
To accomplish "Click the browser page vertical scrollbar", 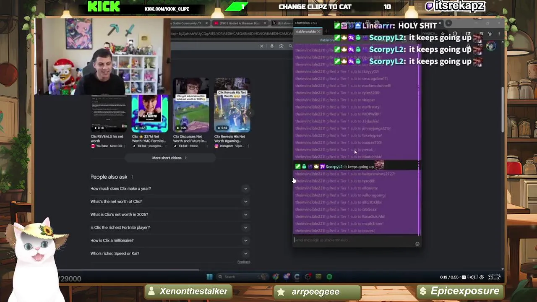I will click(503, 110).
